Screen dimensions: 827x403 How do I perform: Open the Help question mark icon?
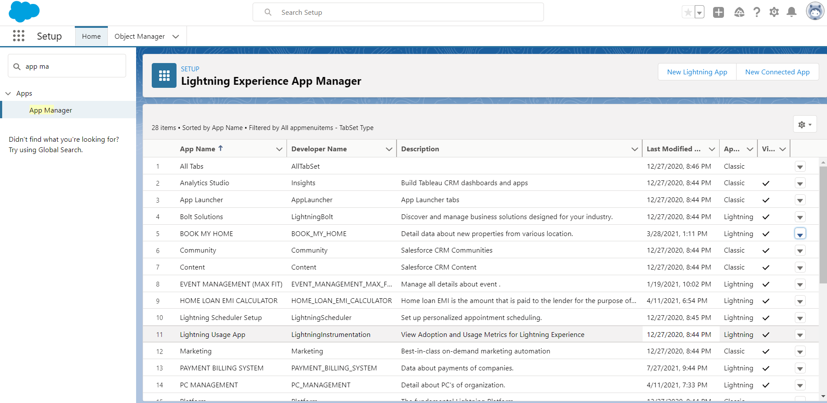click(x=757, y=12)
